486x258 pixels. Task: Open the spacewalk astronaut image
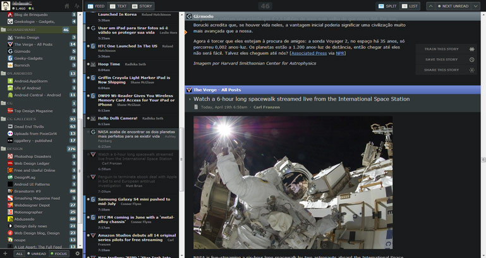292,182
